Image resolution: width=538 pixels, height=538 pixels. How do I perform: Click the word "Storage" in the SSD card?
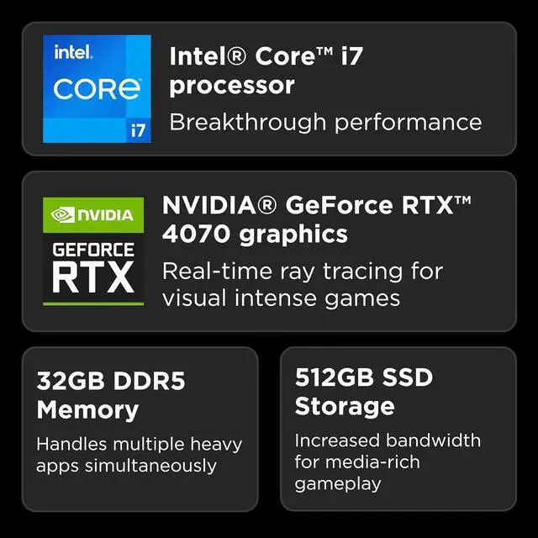click(x=344, y=406)
